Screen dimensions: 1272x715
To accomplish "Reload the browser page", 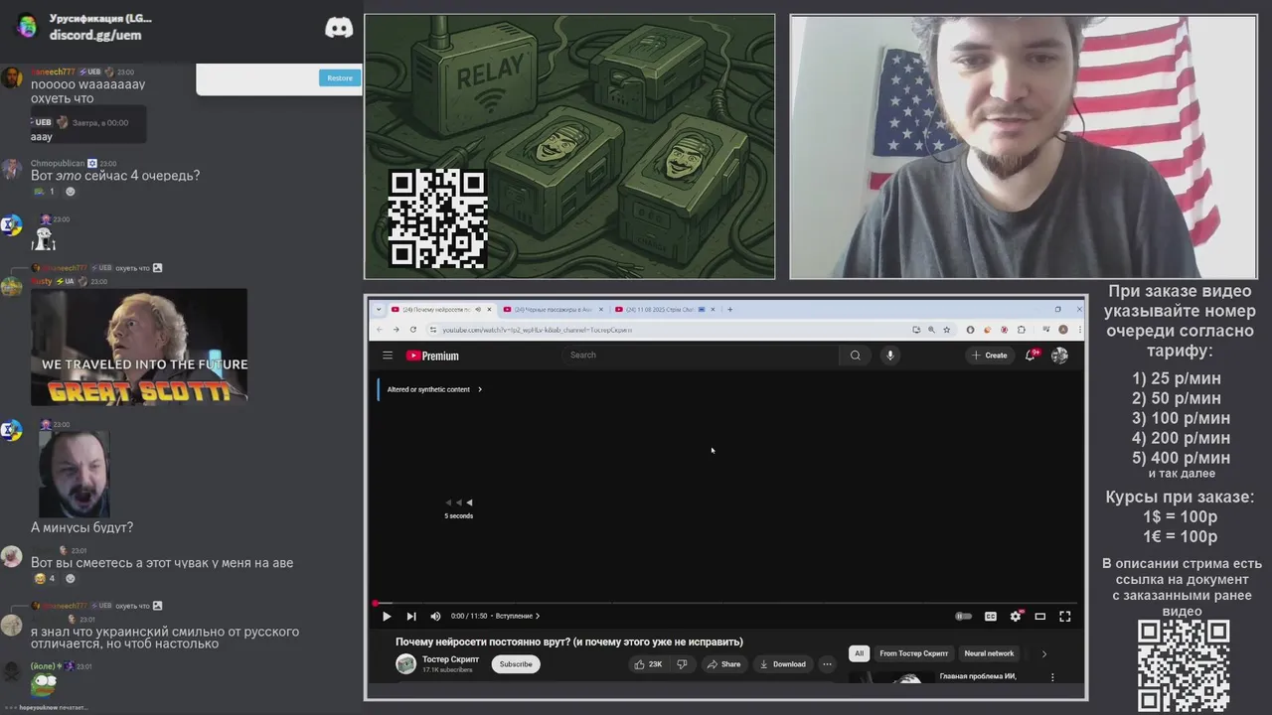I will [x=413, y=330].
